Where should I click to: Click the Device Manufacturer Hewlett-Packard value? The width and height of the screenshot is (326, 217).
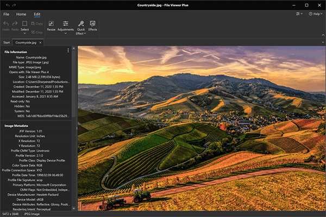(47, 195)
